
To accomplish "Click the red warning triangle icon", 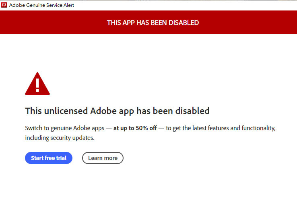I will [37, 83].
